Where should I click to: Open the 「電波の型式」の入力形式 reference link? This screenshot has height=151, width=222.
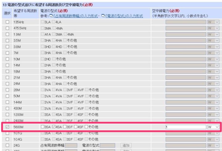[124, 16]
